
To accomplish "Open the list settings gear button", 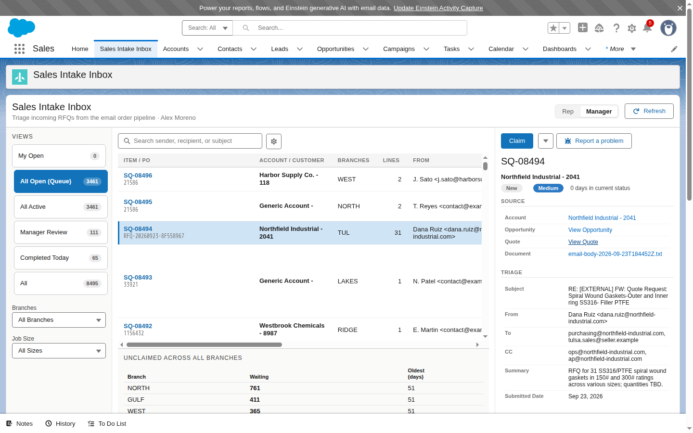I will pos(274,141).
